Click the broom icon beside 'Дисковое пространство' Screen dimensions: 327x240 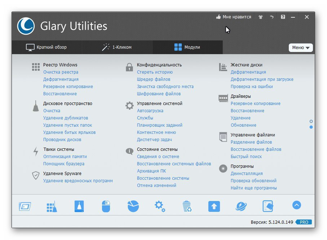36,106
